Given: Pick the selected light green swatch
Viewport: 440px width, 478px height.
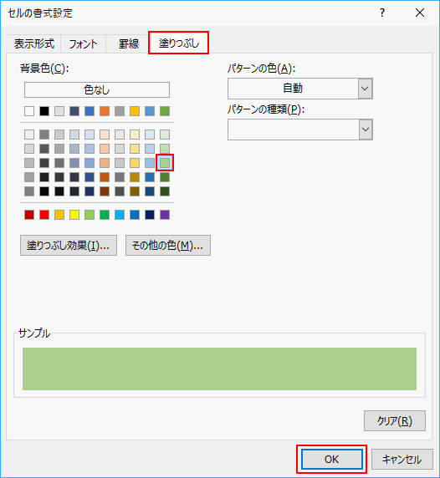Looking at the screenshot, I should [165, 163].
